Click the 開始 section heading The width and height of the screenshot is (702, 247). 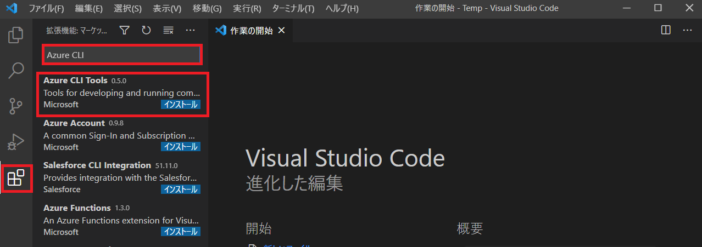[258, 229]
